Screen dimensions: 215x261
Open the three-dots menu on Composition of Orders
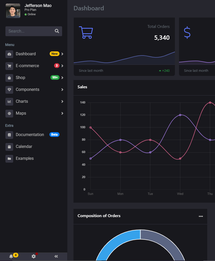(201, 216)
